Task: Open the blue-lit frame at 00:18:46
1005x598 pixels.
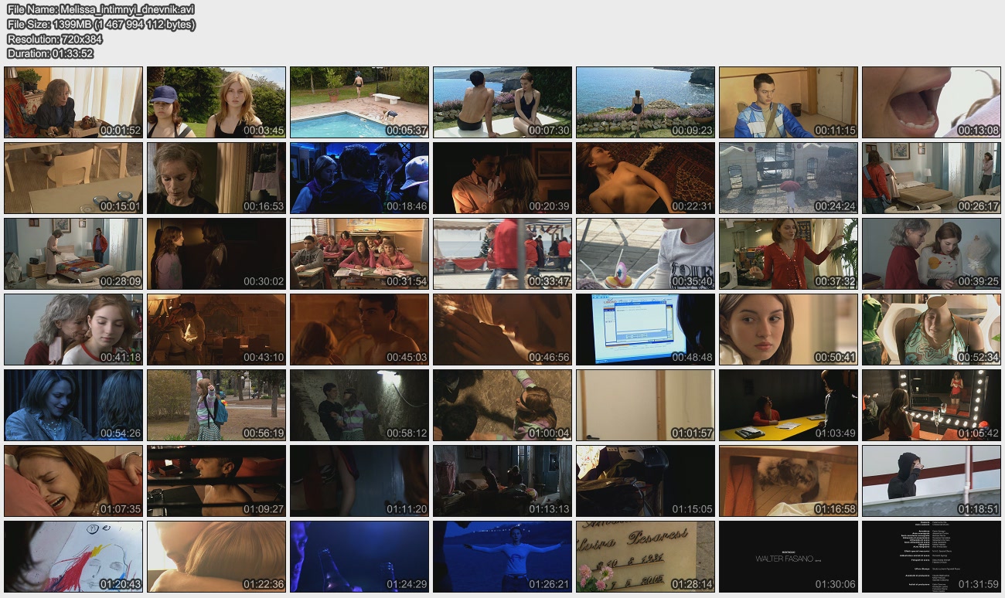Action: [x=359, y=178]
